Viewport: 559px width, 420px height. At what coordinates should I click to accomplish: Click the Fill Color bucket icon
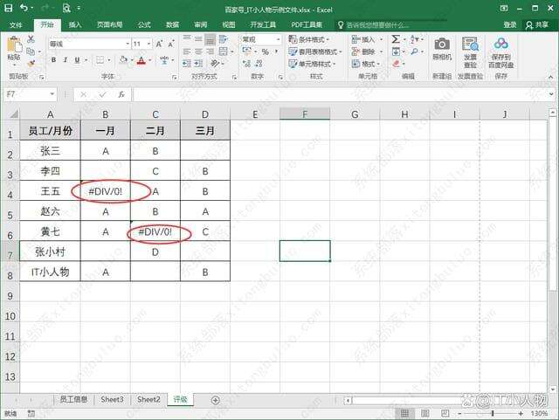tap(124, 60)
